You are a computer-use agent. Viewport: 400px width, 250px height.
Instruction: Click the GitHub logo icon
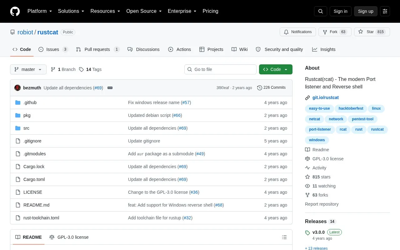coord(15,11)
